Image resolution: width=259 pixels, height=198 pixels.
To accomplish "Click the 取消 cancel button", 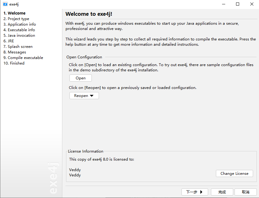I will pyautogui.click(x=245, y=192).
